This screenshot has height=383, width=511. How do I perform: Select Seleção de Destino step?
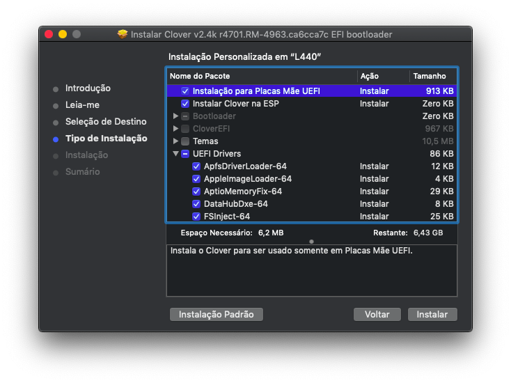click(106, 122)
